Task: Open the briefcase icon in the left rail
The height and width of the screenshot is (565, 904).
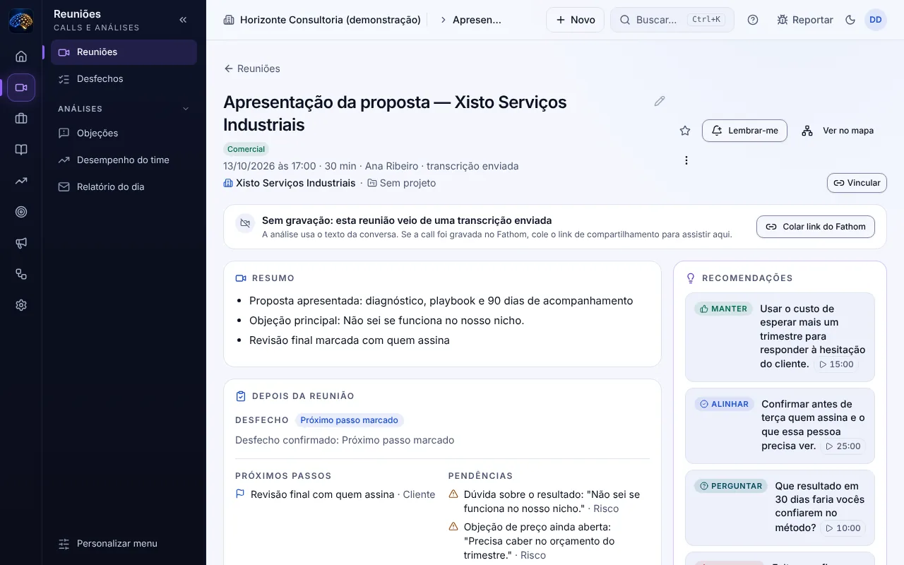Action: (x=21, y=119)
